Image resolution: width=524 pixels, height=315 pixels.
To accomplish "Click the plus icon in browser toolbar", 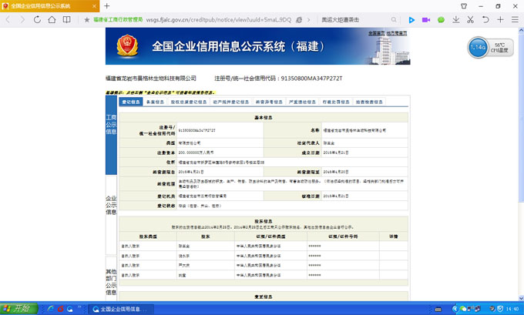I will (500, 20).
